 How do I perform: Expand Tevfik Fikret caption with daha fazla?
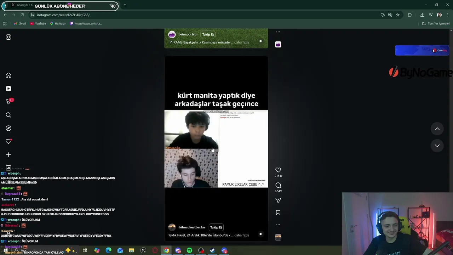tap(242, 235)
